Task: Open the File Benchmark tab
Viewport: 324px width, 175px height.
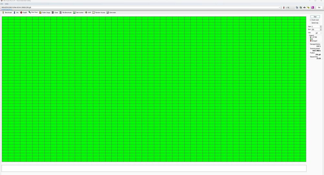Action: [65, 13]
